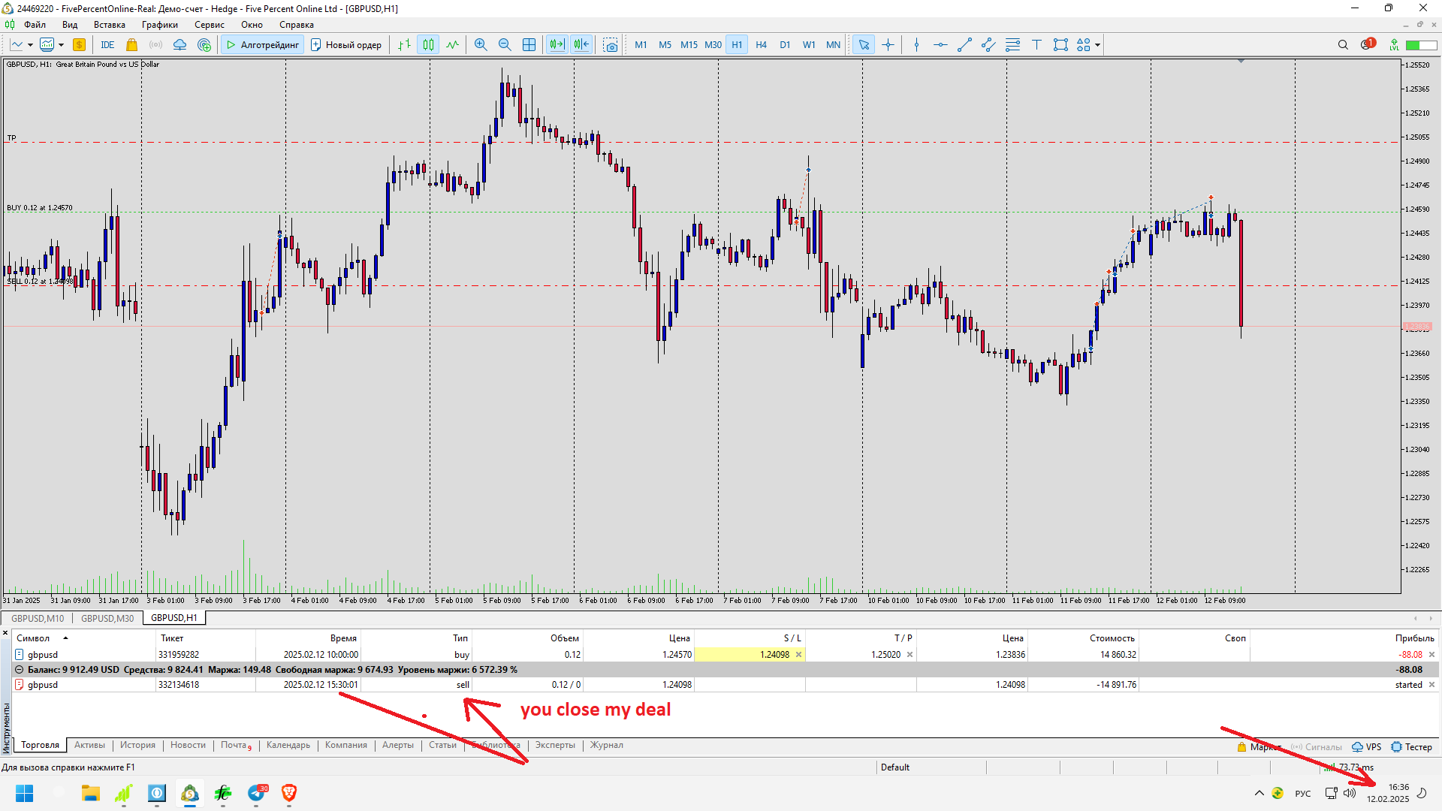Expand the chart type dropdown arrow
This screenshot has width=1442, height=811.
pos(30,45)
